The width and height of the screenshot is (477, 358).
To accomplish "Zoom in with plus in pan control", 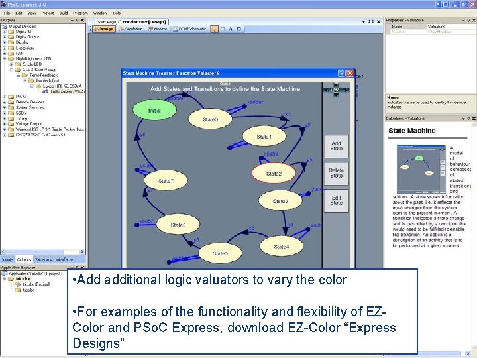I will pyautogui.click(x=331, y=89).
